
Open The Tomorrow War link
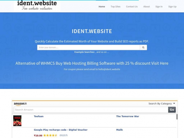pyautogui.click(x=128, y=116)
